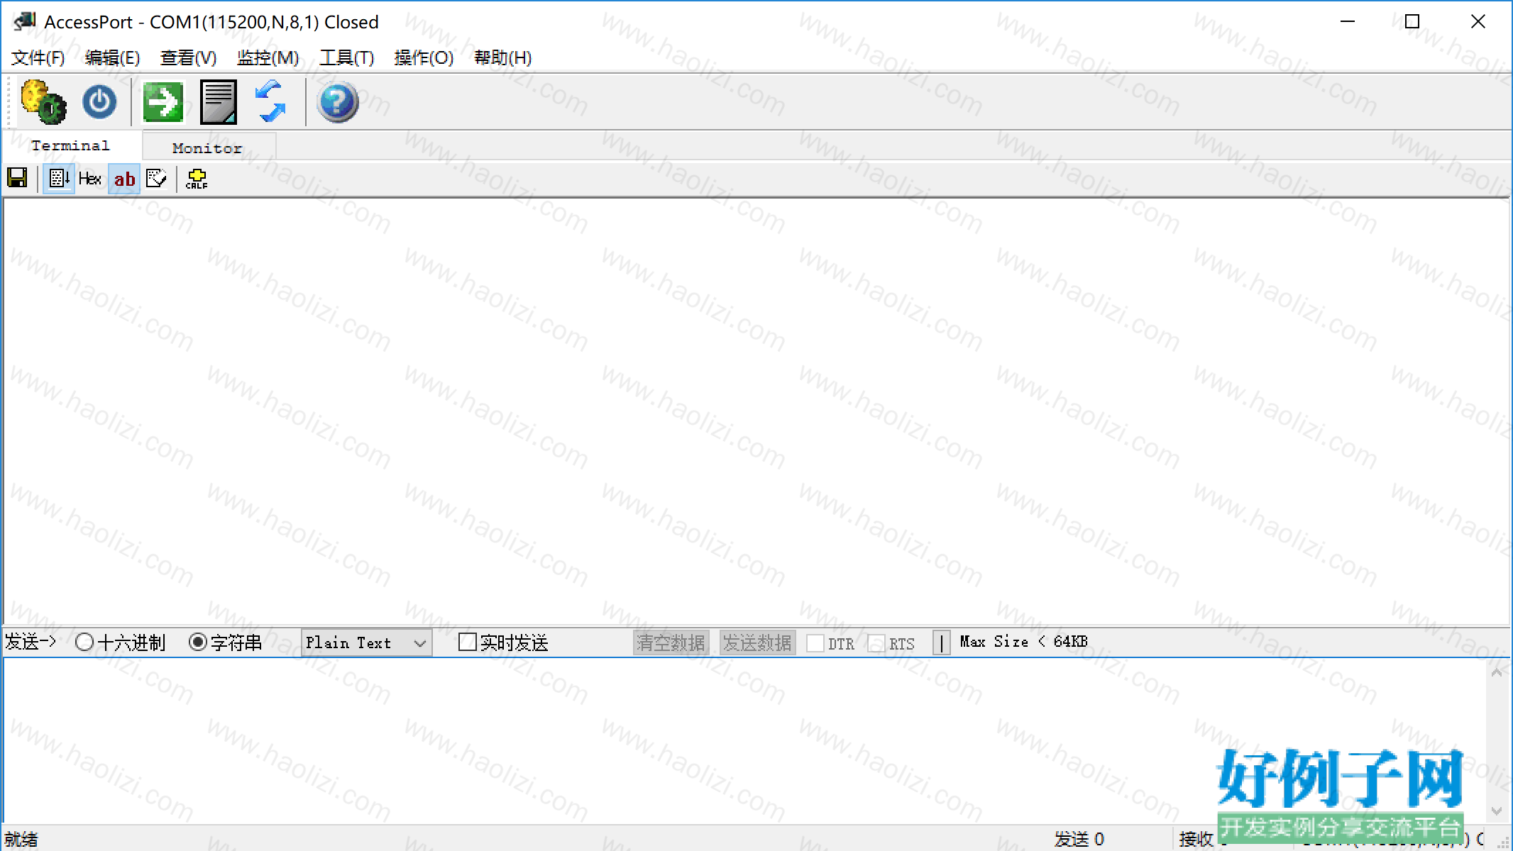Open port settings with the gears icon
Screen dimensions: 1513x851
pos(43,102)
